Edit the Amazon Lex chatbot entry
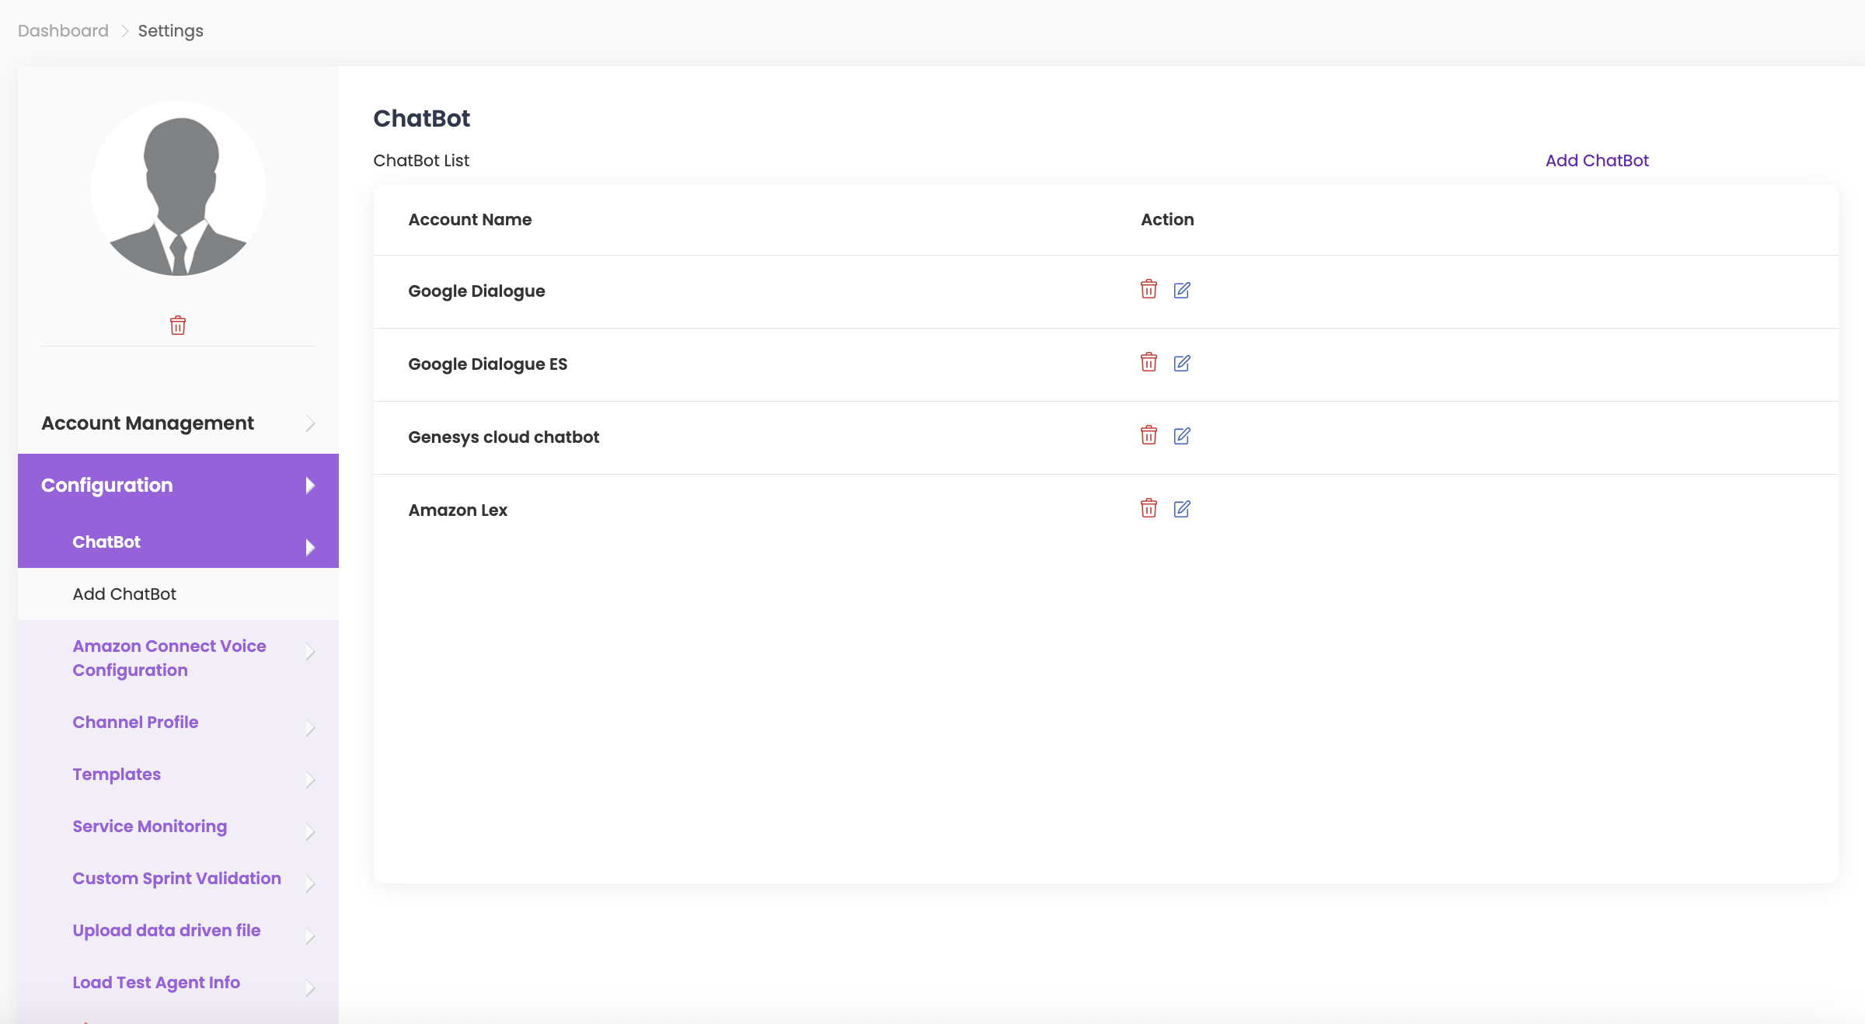 pyautogui.click(x=1182, y=509)
